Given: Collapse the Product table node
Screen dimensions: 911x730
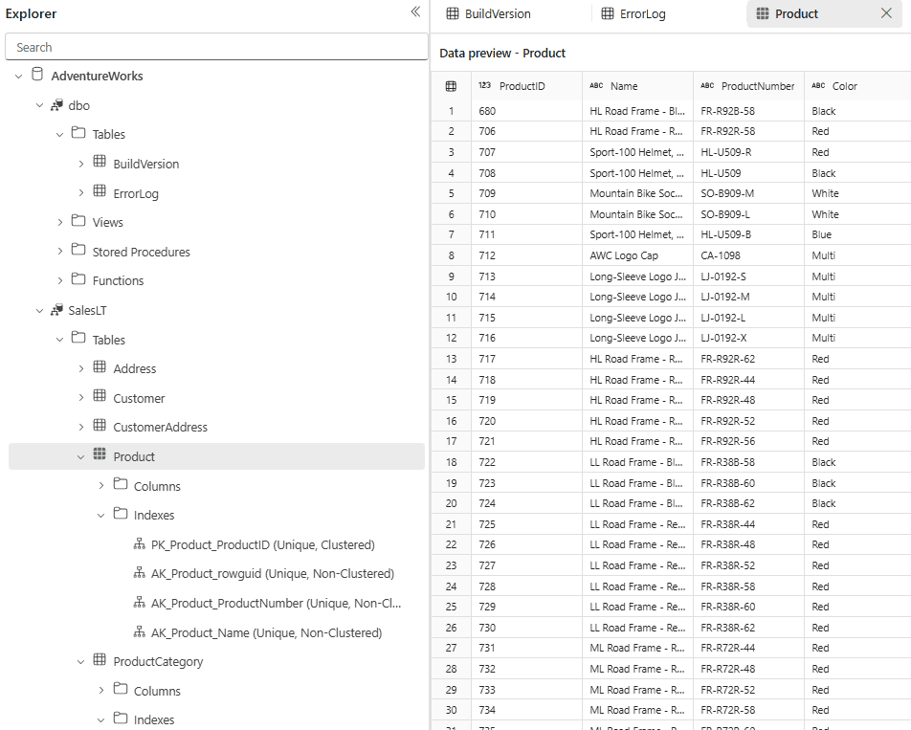Looking at the screenshot, I should click(x=80, y=457).
